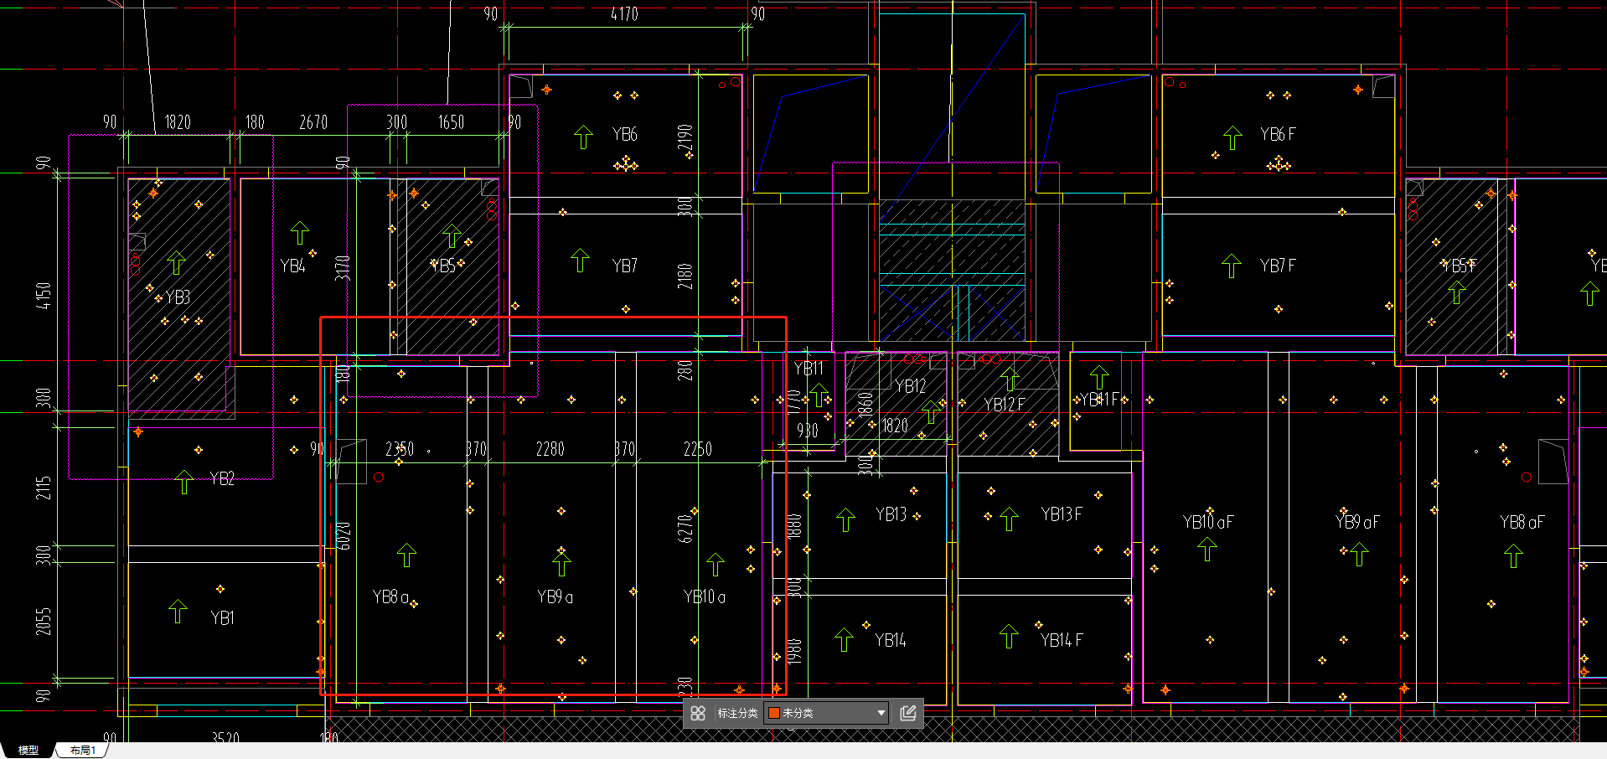Switch to the 布局1 layout tab
1607x759 pixels.
82,750
